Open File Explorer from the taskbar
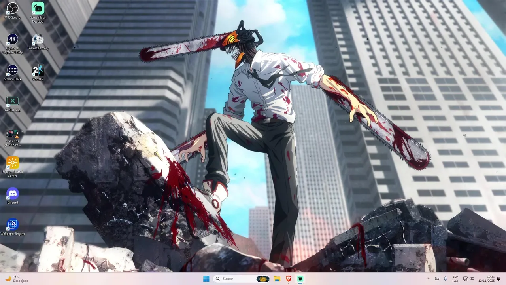Screen dimensions: 506x285 point(277,279)
